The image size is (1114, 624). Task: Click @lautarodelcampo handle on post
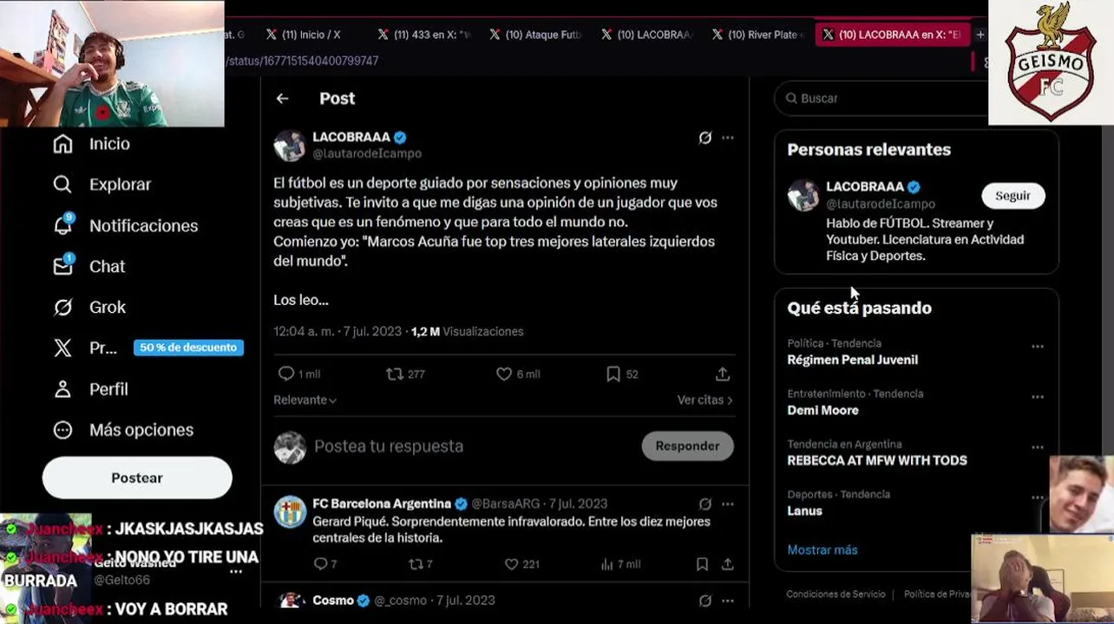pyautogui.click(x=367, y=153)
